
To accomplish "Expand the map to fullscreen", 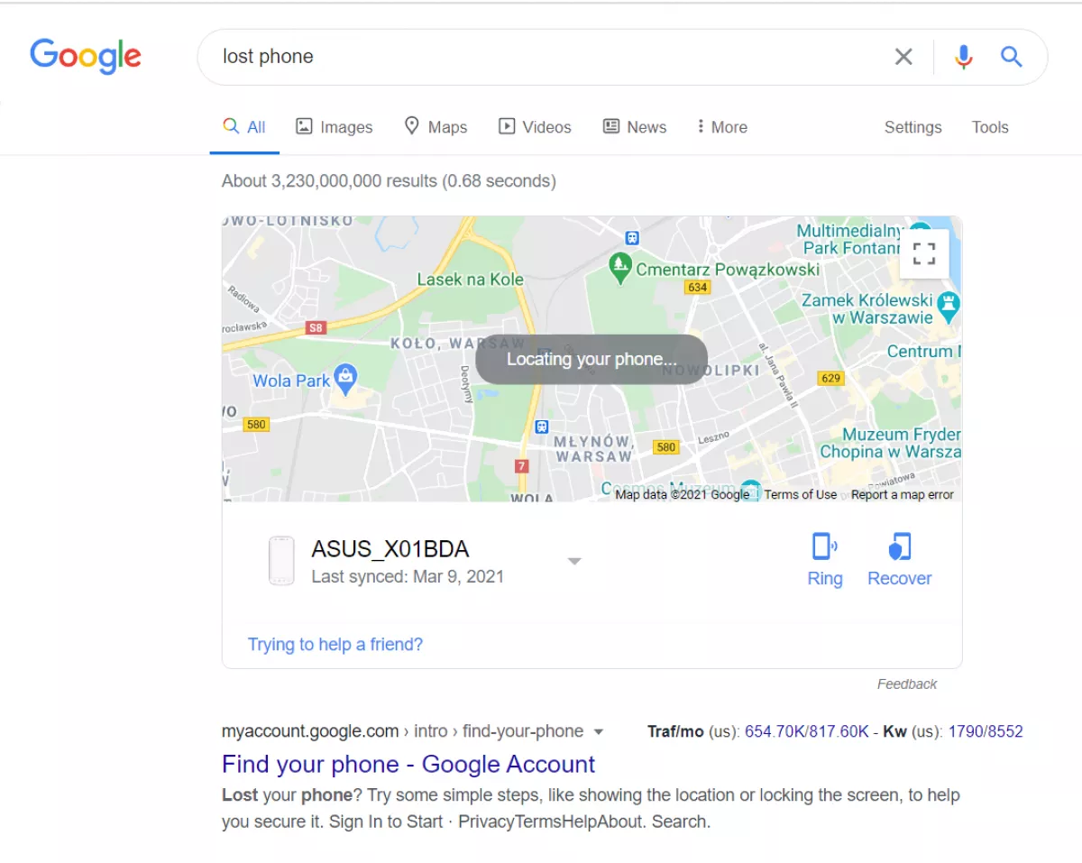I will pos(923,254).
